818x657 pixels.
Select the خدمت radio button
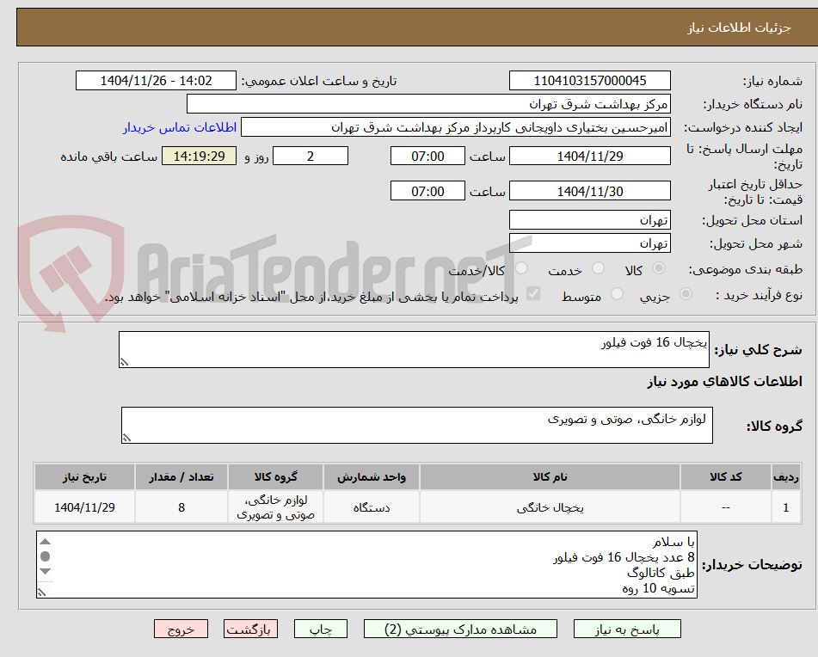(599, 268)
